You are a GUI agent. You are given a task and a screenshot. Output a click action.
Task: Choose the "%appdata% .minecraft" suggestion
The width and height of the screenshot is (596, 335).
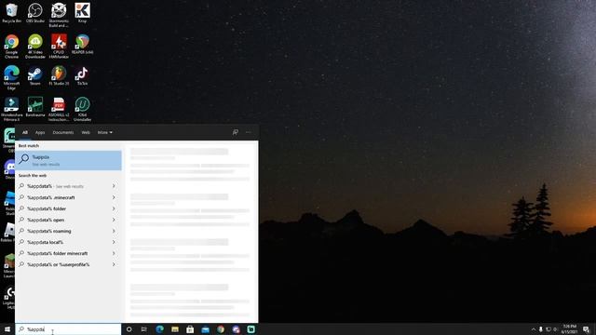(x=68, y=197)
